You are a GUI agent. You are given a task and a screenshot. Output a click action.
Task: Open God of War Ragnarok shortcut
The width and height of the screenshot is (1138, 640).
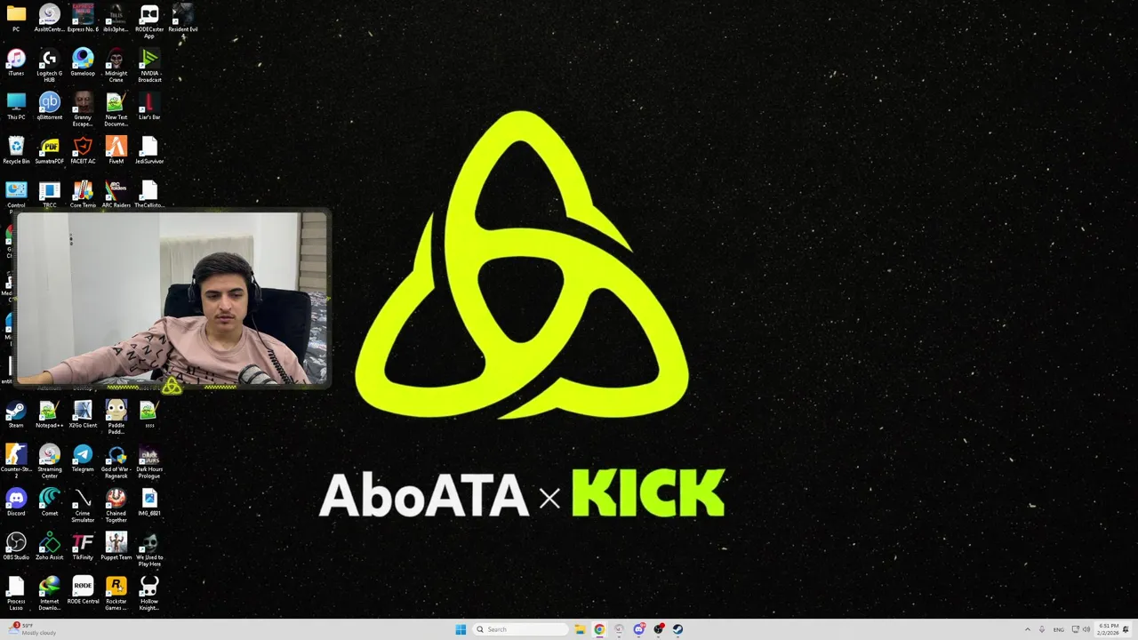point(116,461)
